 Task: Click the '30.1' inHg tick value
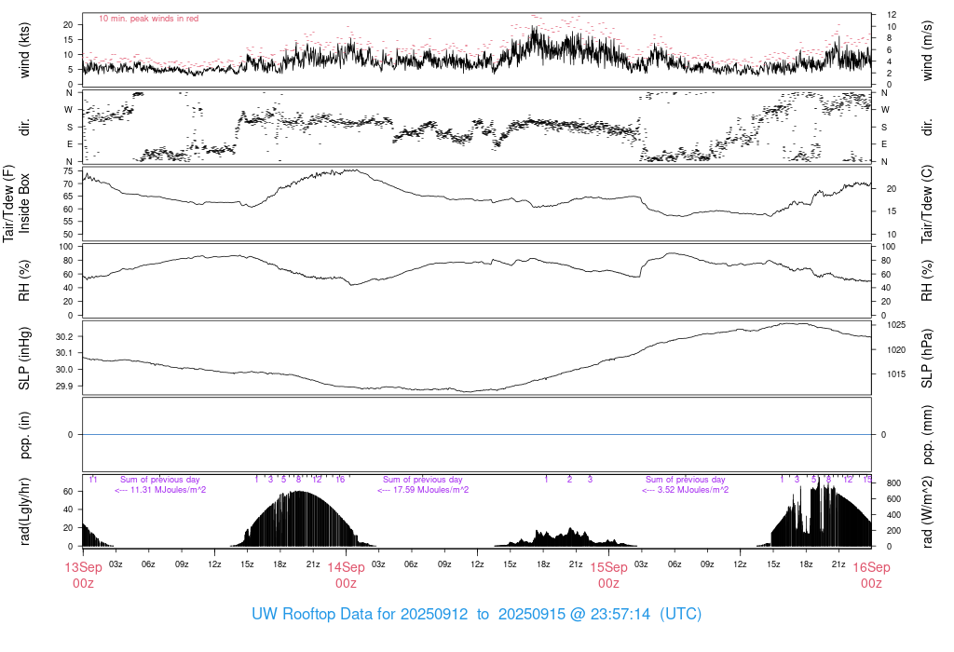coord(64,353)
